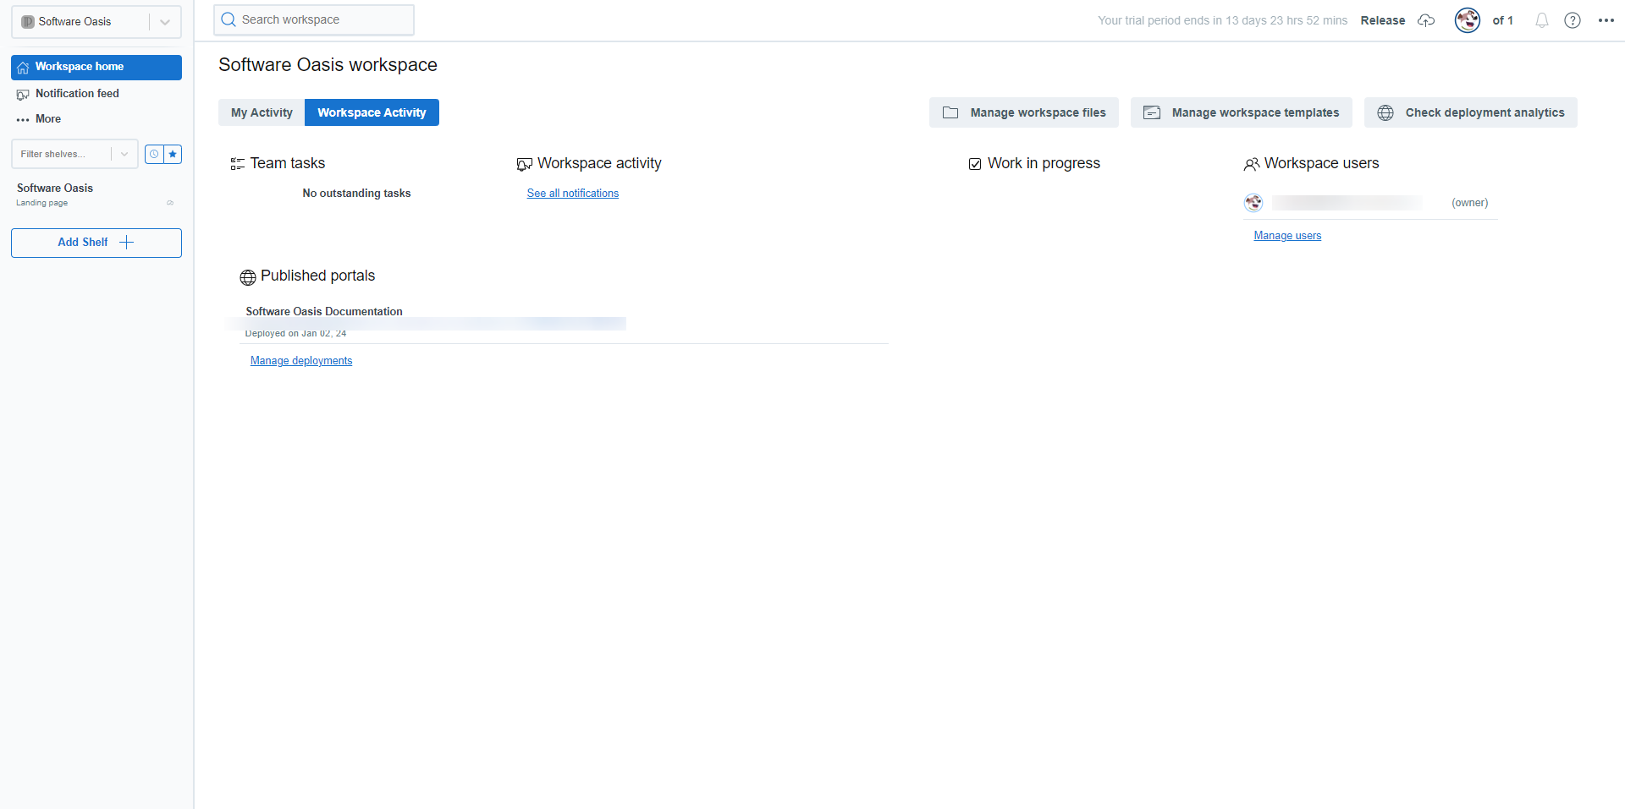Open the three-dot overflow menu
Image resolution: width=1625 pixels, height=809 pixels.
1607,20
